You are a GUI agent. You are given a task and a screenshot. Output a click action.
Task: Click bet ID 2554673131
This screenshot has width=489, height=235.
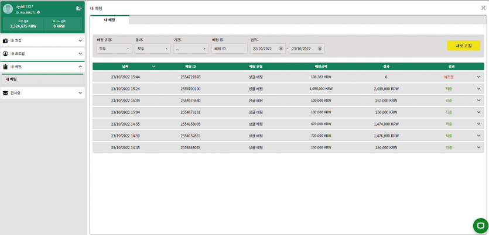[x=190, y=112]
